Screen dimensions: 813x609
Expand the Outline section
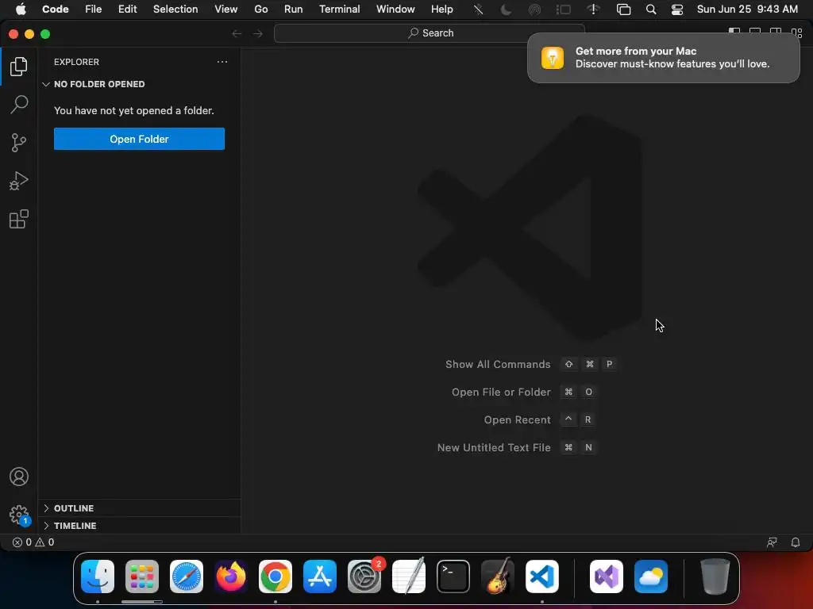(x=140, y=508)
